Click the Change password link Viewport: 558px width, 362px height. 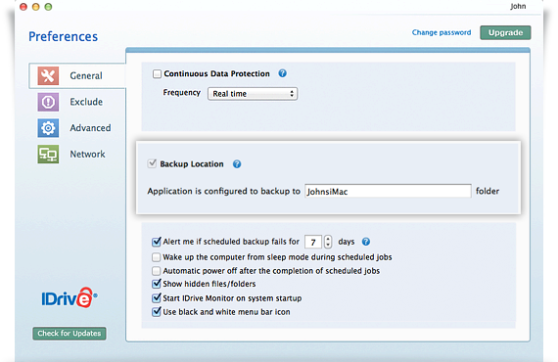[442, 32]
